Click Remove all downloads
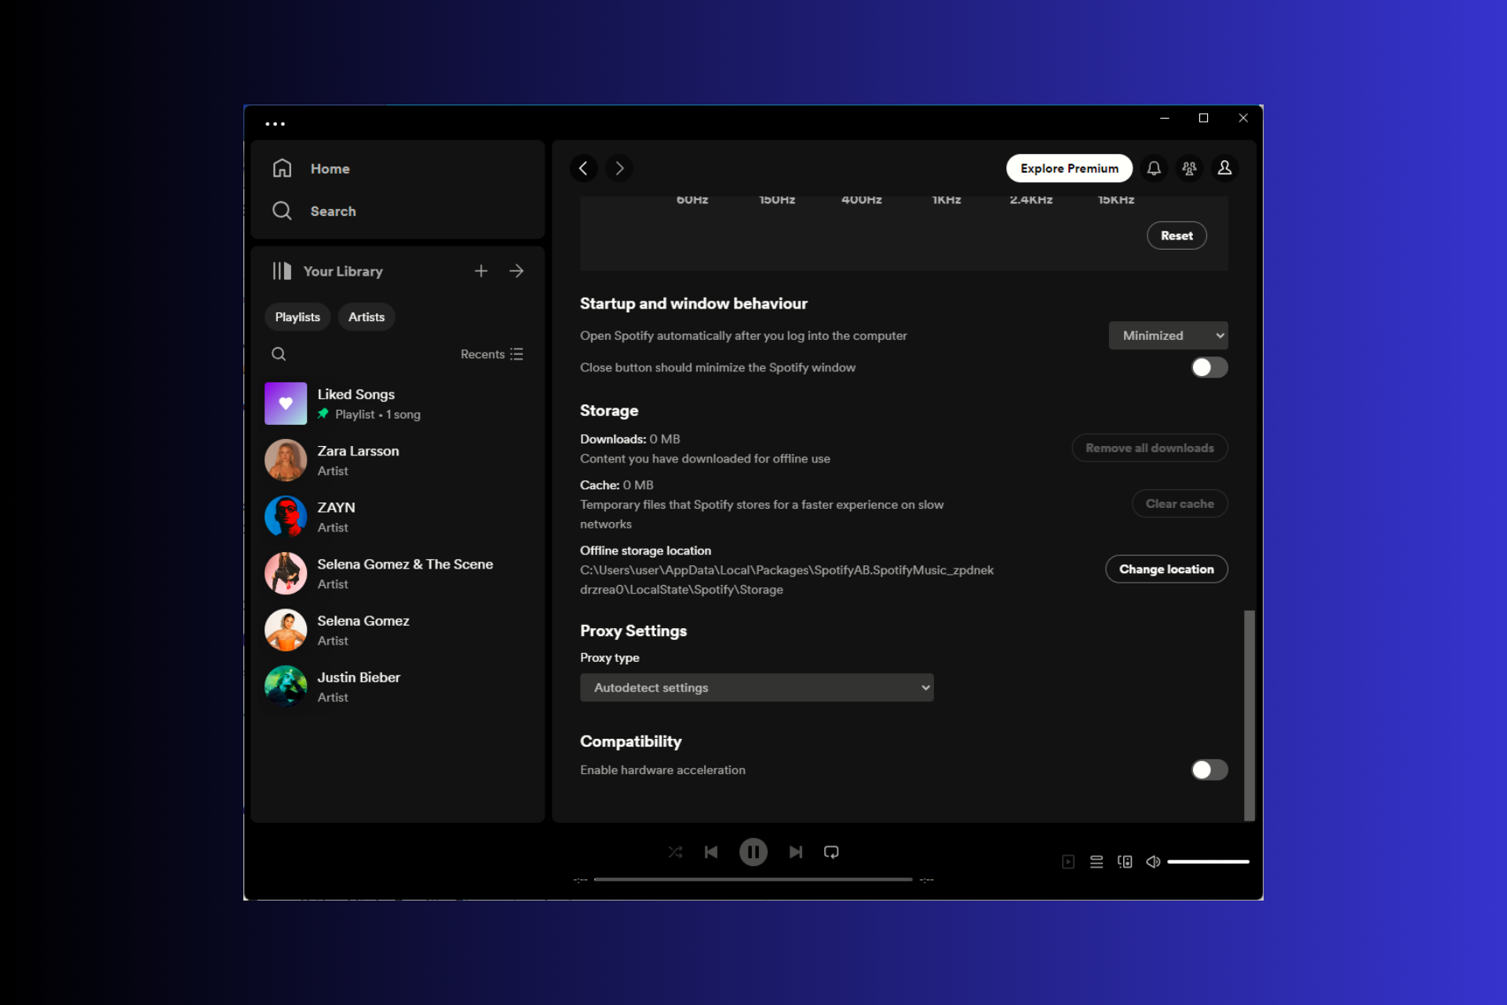 (1150, 448)
